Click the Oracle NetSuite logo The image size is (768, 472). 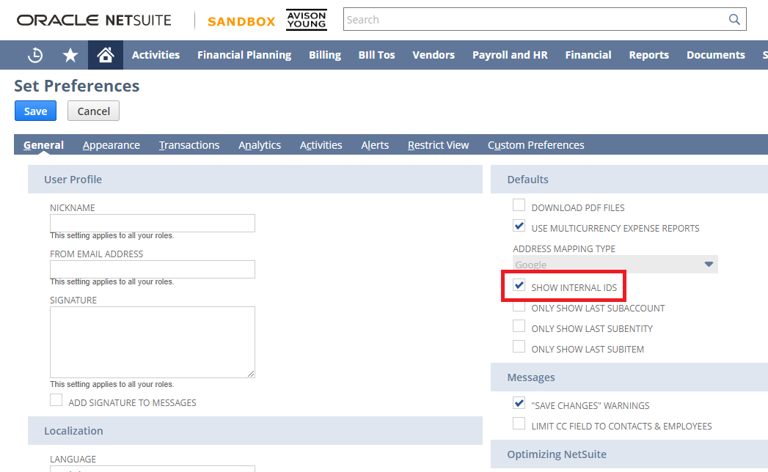(x=94, y=20)
